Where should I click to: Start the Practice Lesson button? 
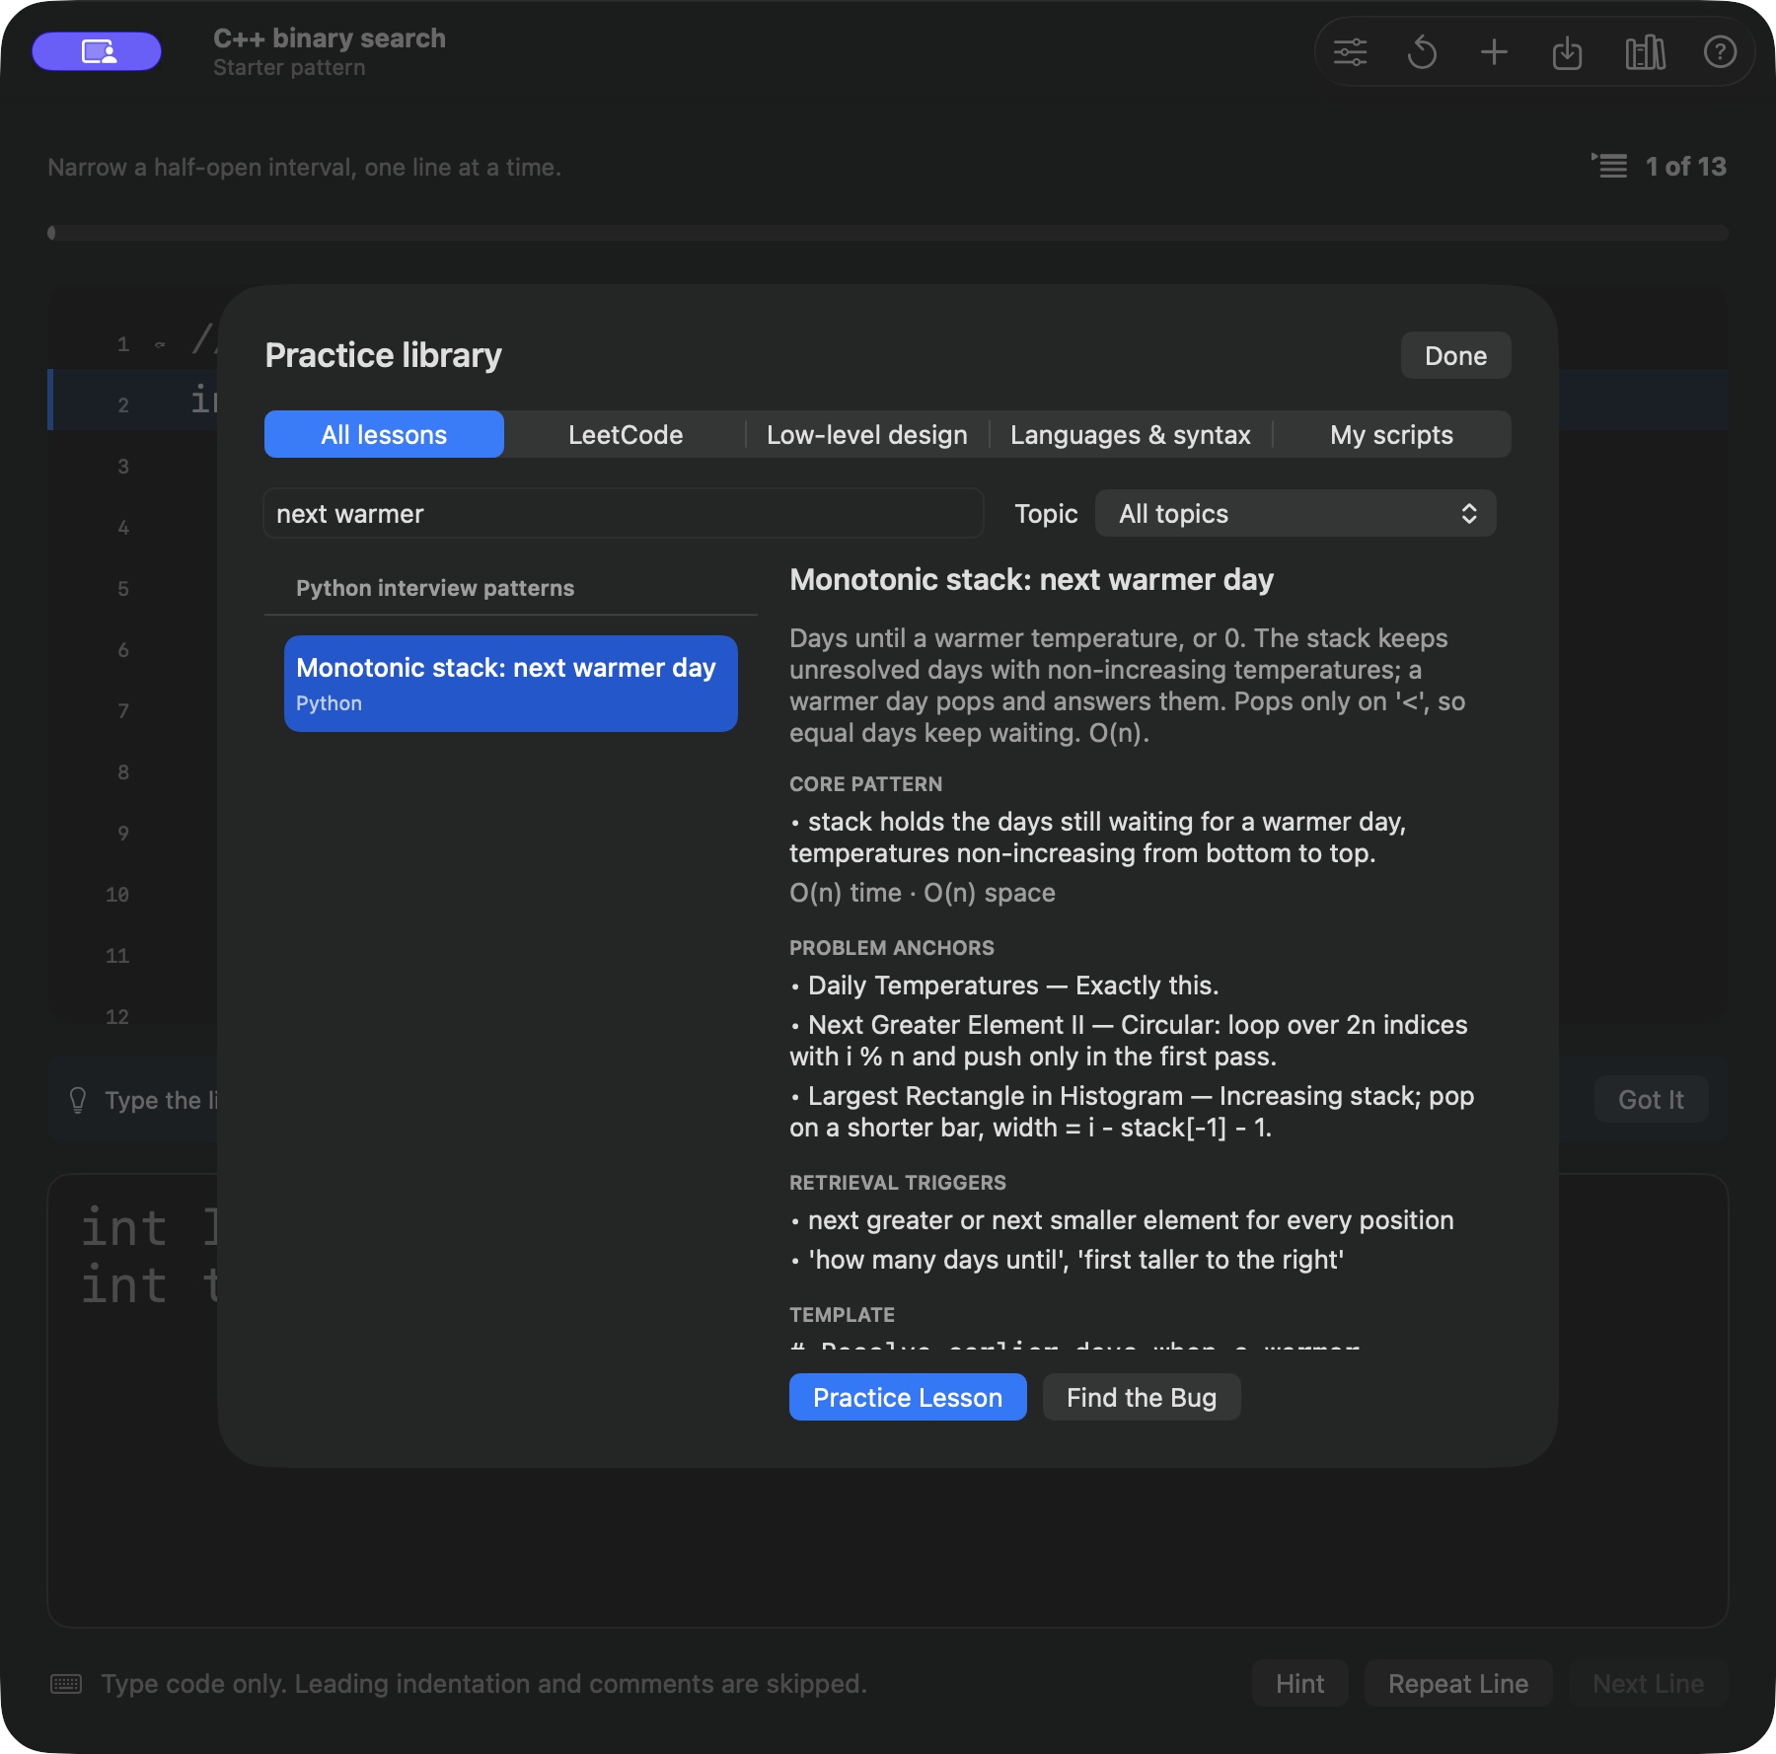908,1397
